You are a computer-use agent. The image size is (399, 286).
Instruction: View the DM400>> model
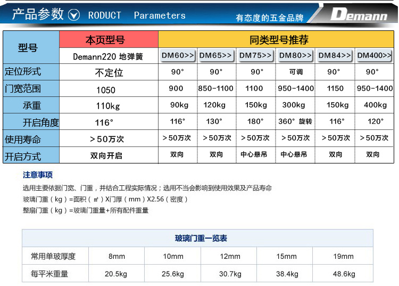374,55
